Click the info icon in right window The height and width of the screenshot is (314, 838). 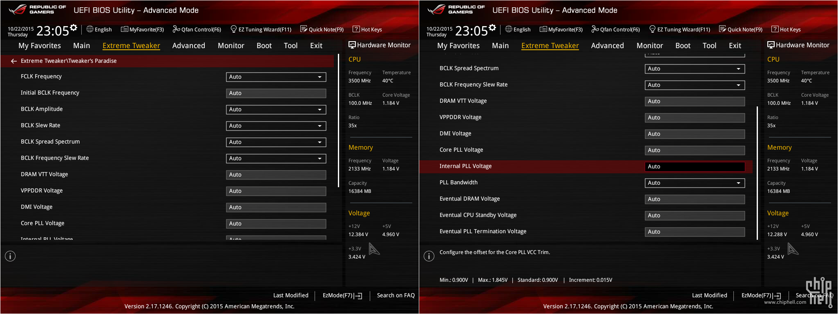pyautogui.click(x=429, y=256)
